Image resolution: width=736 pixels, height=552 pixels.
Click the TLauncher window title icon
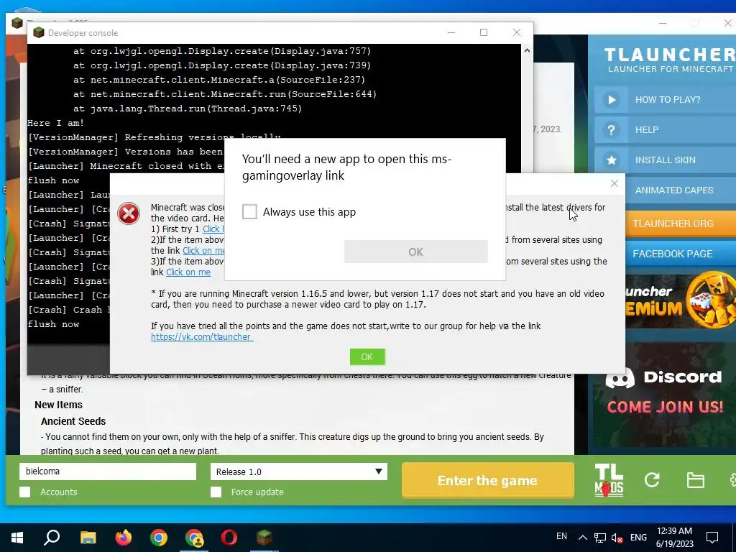point(17,23)
